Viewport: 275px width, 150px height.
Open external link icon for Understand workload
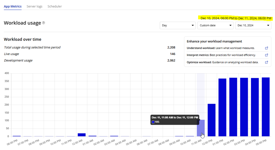(267, 48)
